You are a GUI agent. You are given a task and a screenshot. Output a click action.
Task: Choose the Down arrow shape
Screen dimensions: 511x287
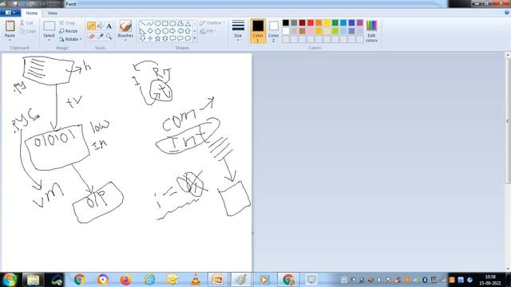[143, 38]
